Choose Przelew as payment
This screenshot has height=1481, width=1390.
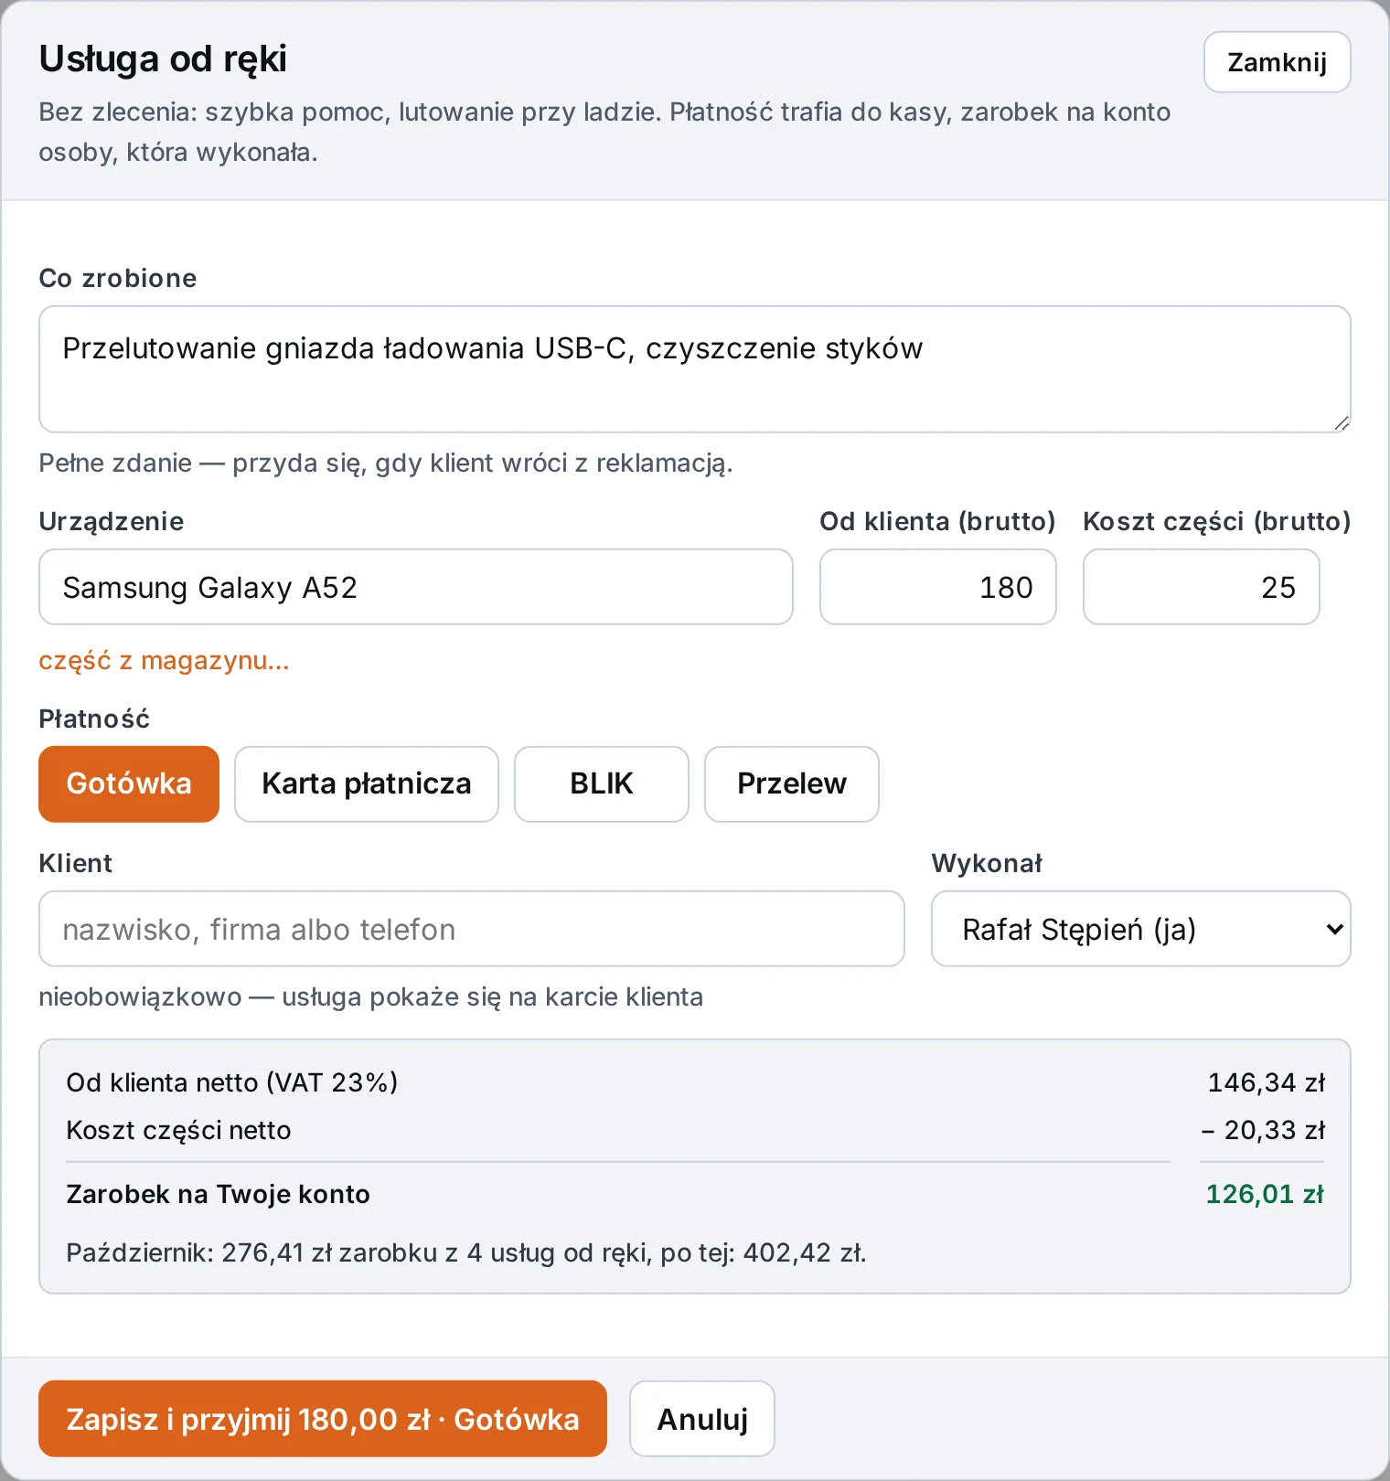792,784
